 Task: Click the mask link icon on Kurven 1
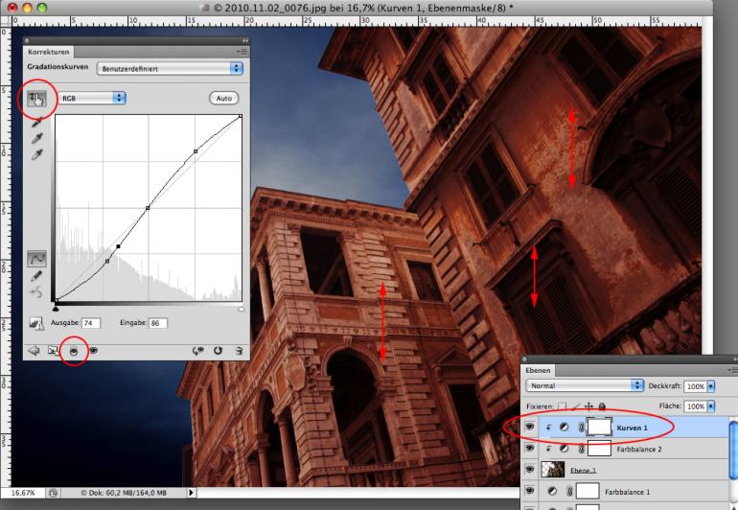point(581,428)
